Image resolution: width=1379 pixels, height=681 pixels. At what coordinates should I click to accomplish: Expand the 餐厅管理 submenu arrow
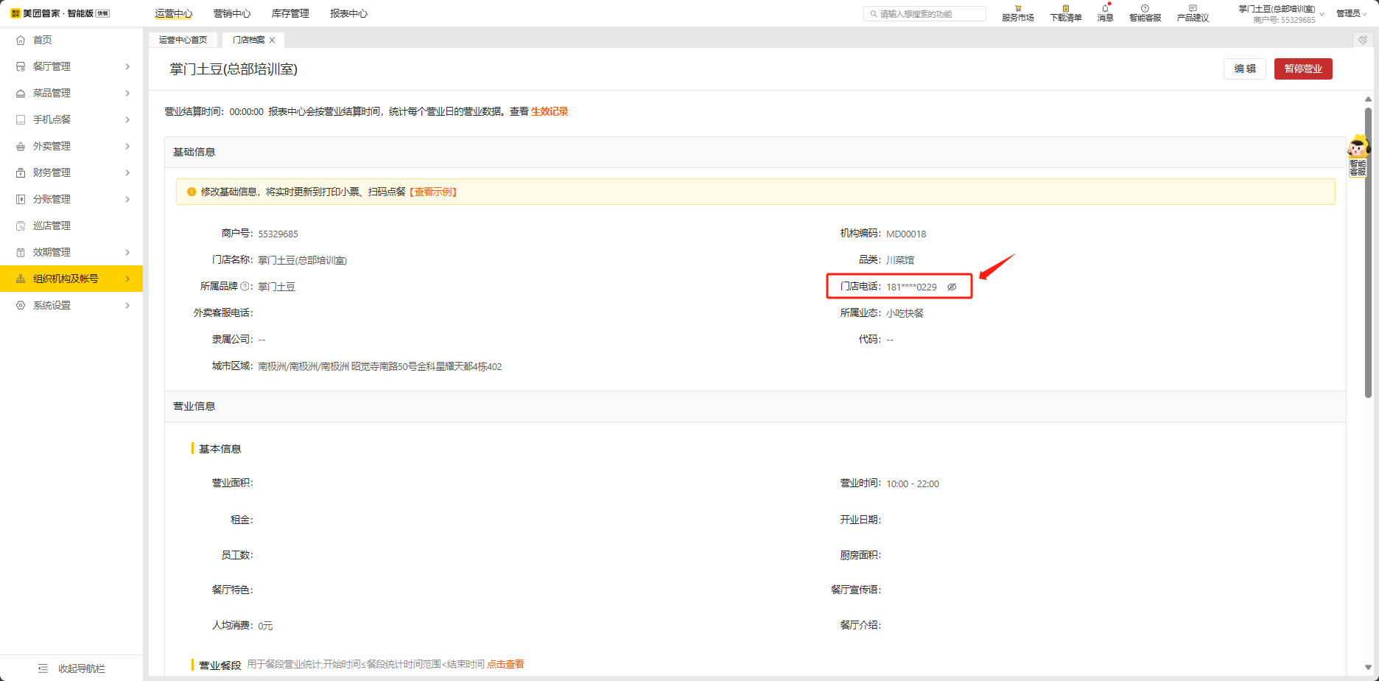pos(127,66)
